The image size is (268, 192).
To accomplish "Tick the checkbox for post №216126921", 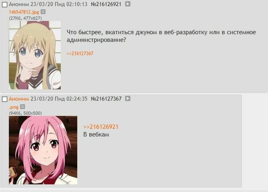I will 4,4.
